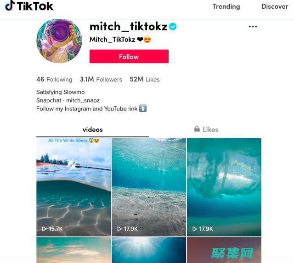Click the up-arrow emoji in the bio
The image size is (294, 263).
[143, 109]
